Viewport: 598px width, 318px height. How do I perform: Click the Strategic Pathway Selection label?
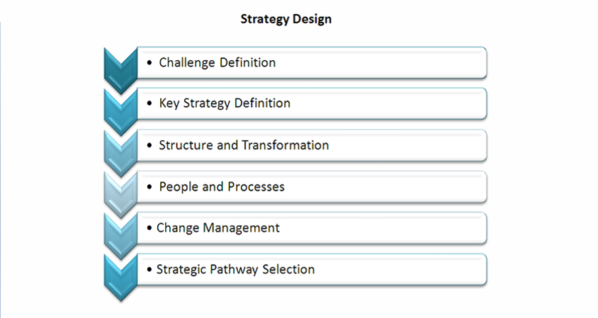(235, 270)
